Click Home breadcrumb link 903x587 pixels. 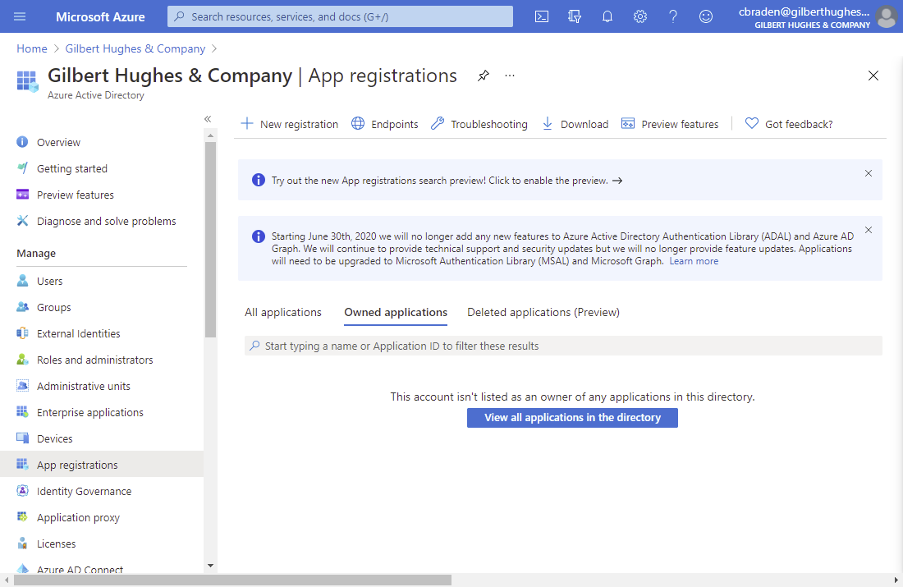coord(32,48)
